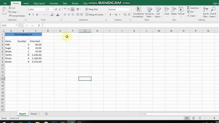The height and width of the screenshot is (123, 219).
Task: Switch to Page Layout view in status bar
Action: coord(193,118)
